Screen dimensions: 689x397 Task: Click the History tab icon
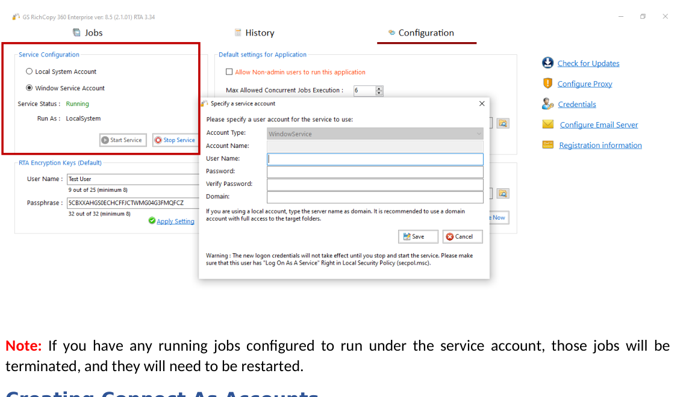point(238,32)
